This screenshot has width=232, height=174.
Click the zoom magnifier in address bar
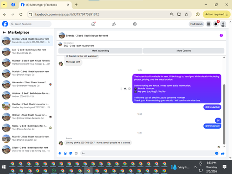point(172,14)
